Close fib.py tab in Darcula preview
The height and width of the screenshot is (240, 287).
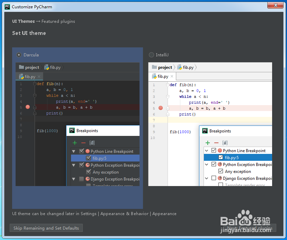39,76
